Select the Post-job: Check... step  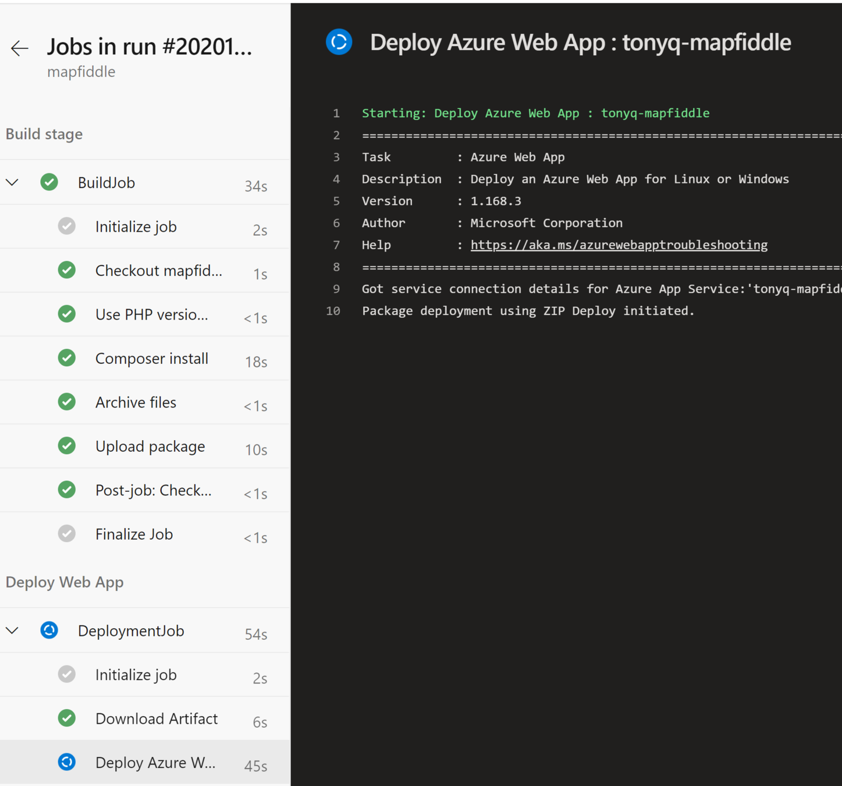click(x=145, y=490)
